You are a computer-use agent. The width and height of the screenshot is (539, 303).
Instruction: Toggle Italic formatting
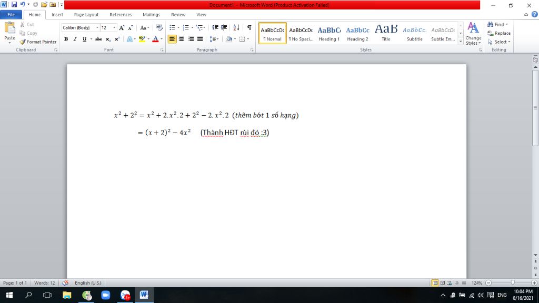point(75,39)
